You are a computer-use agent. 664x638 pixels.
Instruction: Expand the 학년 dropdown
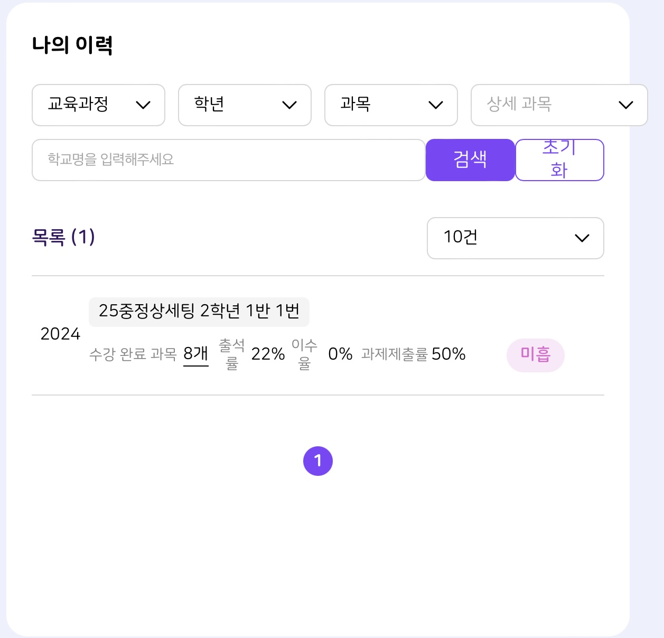click(245, 105)
